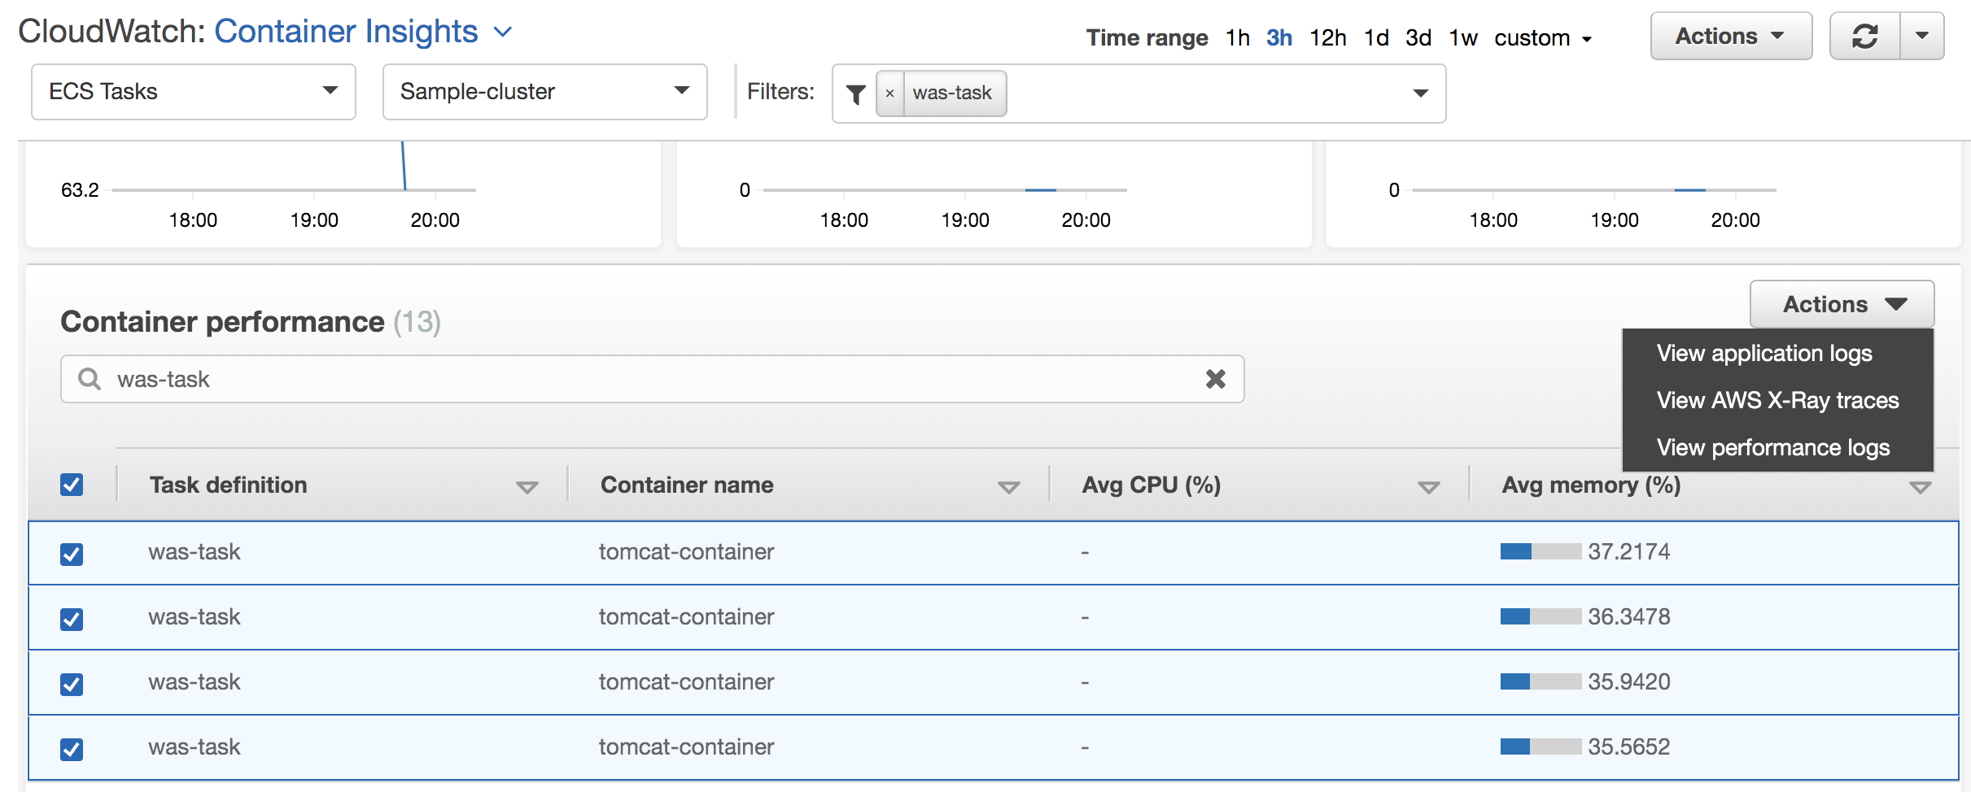Click tomcat-container in the 35.9420 row
The image size is (1971, 792).
pyautogui.click(x=686, y=682)
